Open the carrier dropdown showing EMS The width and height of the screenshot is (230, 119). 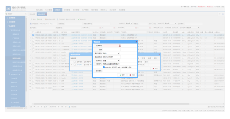tap(111, 53)
